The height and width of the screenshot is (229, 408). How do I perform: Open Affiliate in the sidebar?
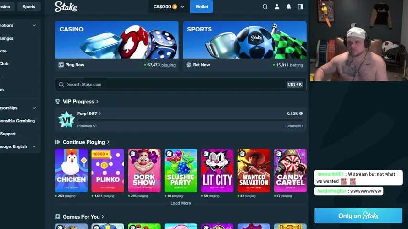[x=3, y=51]
